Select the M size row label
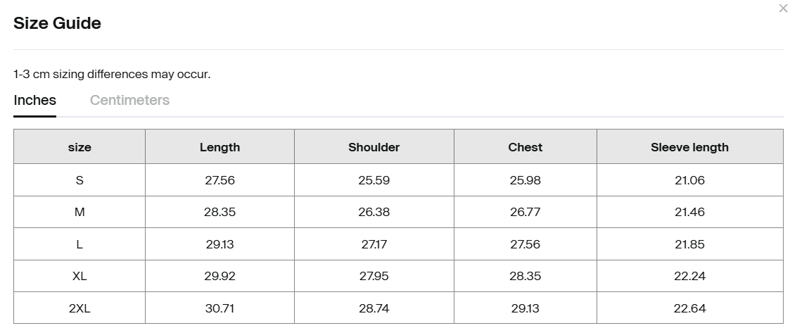The width and height of the screenshot is (790, 328). (79, 212)
